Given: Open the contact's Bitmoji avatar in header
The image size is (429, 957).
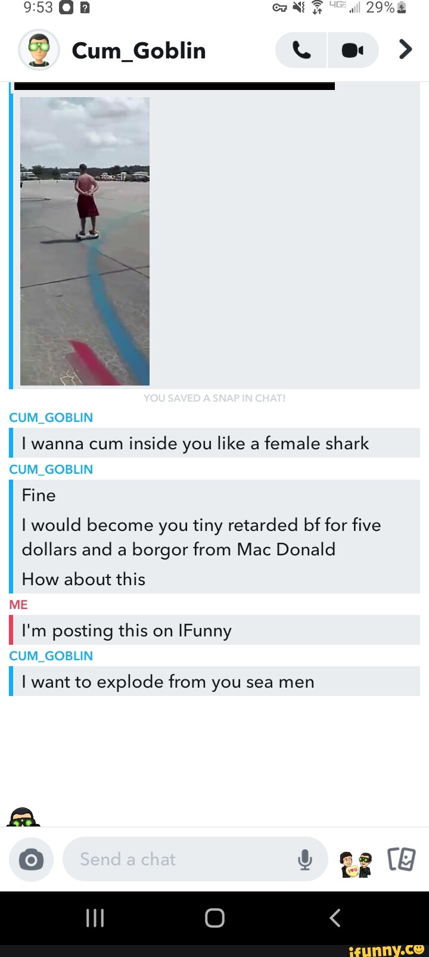Looking at the screenshot, I should tap(39, 50).
